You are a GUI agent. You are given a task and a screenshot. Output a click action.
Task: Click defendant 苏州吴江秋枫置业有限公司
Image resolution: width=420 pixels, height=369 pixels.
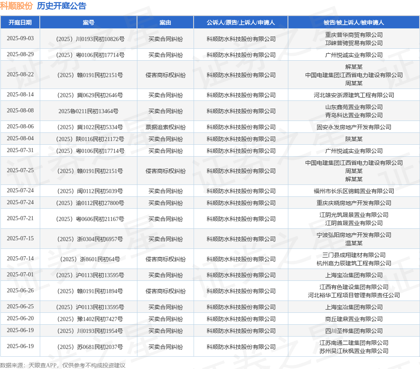pyautogui.click(x=354, y=351)
